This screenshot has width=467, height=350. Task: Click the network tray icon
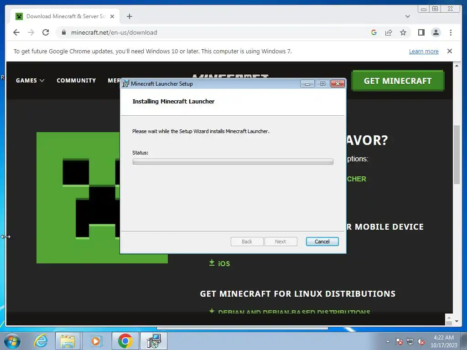(x=410, y=341)
